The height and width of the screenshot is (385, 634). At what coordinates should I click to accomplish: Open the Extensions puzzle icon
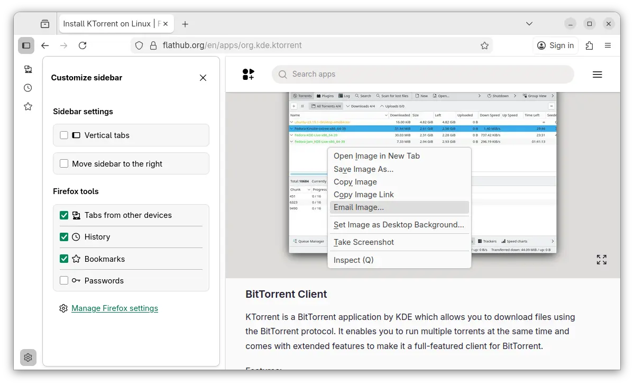[589, 45]
